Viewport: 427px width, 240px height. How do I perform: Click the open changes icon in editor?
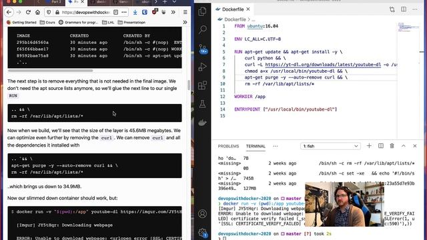pyautogui.click(x=392, y=9)
